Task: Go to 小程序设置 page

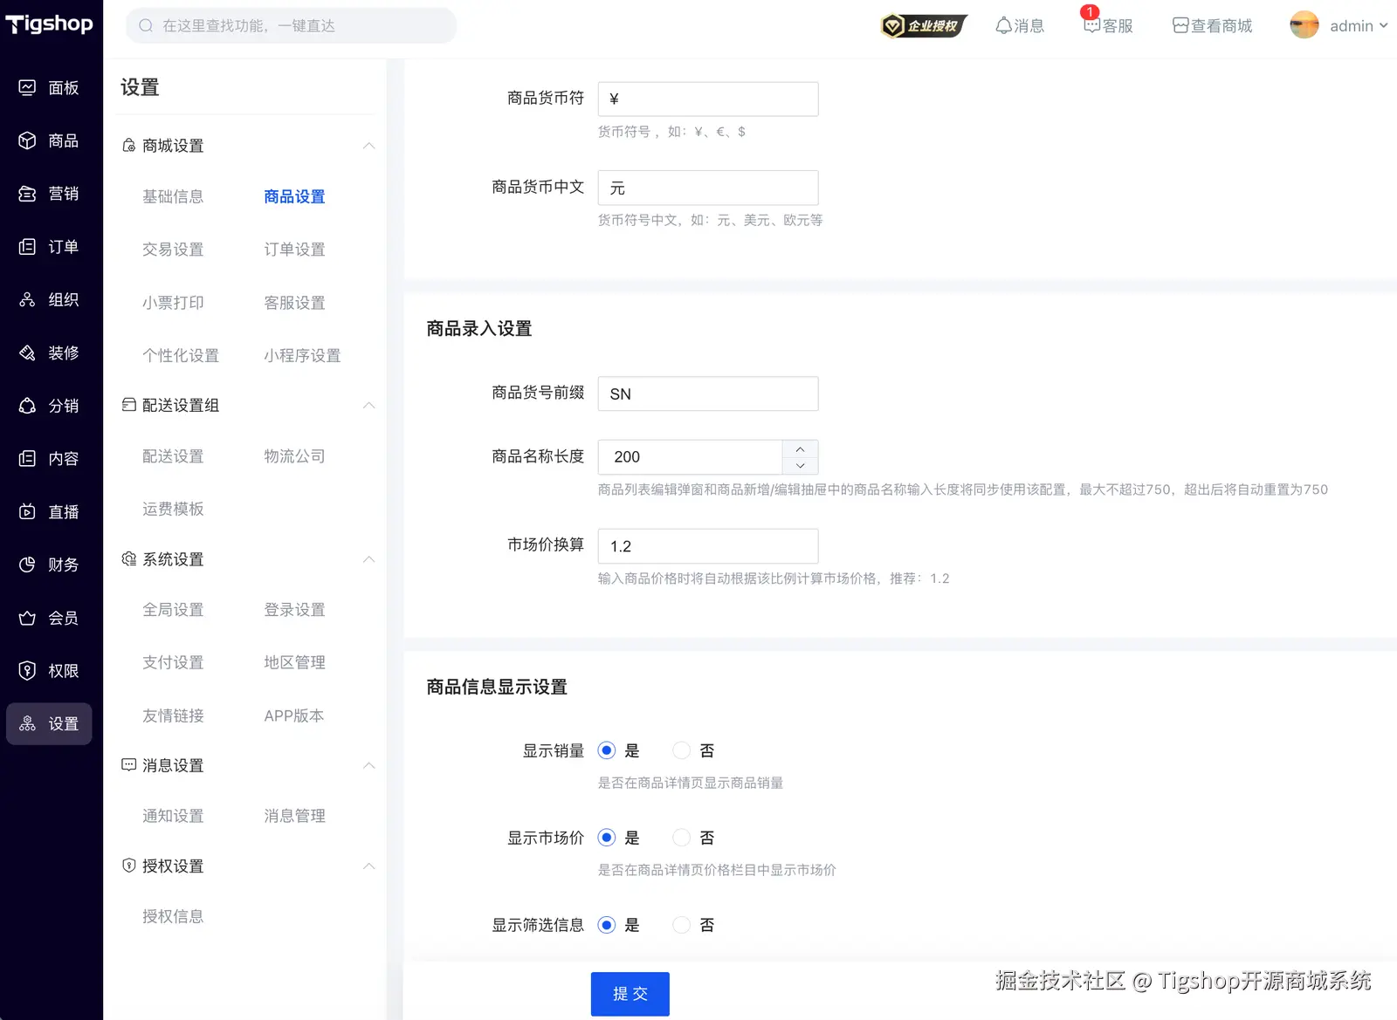Action: pyautogui.click(x=302, y=356)
